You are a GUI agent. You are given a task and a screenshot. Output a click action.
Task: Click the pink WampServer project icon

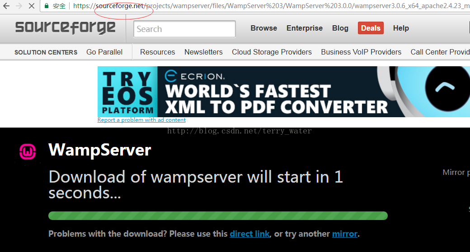(28, 151)
